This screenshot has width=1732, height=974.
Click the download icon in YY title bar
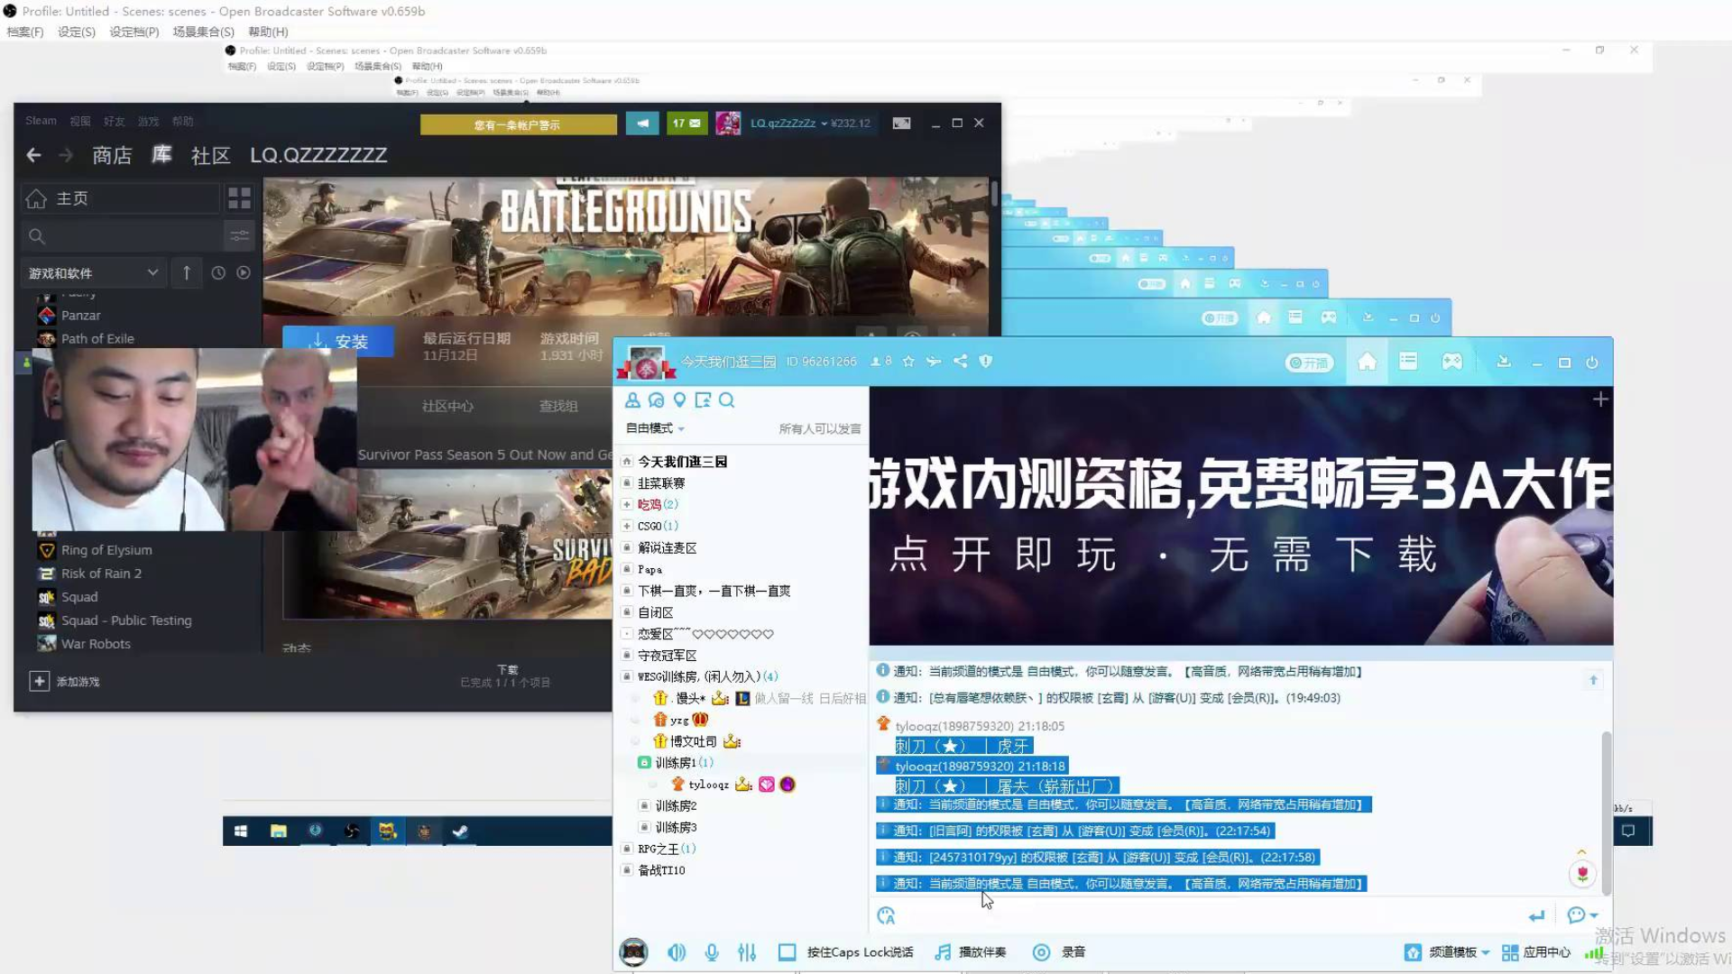click(x=1504, y=362)
